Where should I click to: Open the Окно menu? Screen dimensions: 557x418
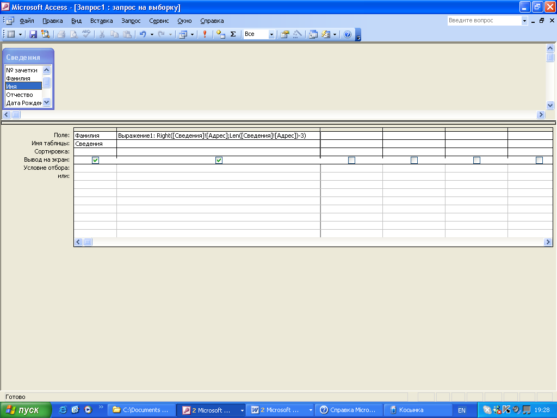pyautogui.click(x=184, y=21)
